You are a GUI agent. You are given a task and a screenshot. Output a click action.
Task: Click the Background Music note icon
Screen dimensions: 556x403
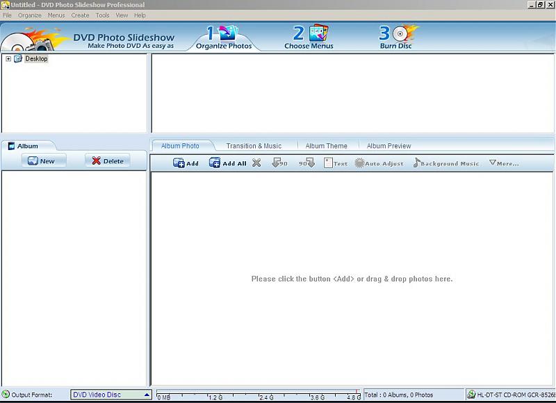[416, 163]
